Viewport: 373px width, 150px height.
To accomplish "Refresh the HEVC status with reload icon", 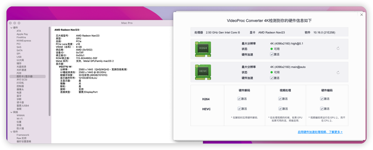I will pyautogui.click(x=338, y=73).
